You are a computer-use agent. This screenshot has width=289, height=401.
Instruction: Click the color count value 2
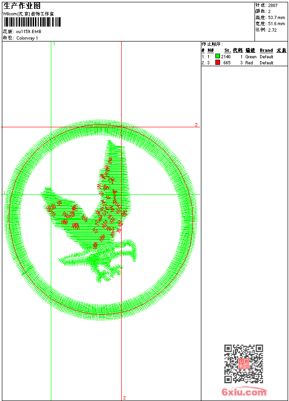point(269,12)
